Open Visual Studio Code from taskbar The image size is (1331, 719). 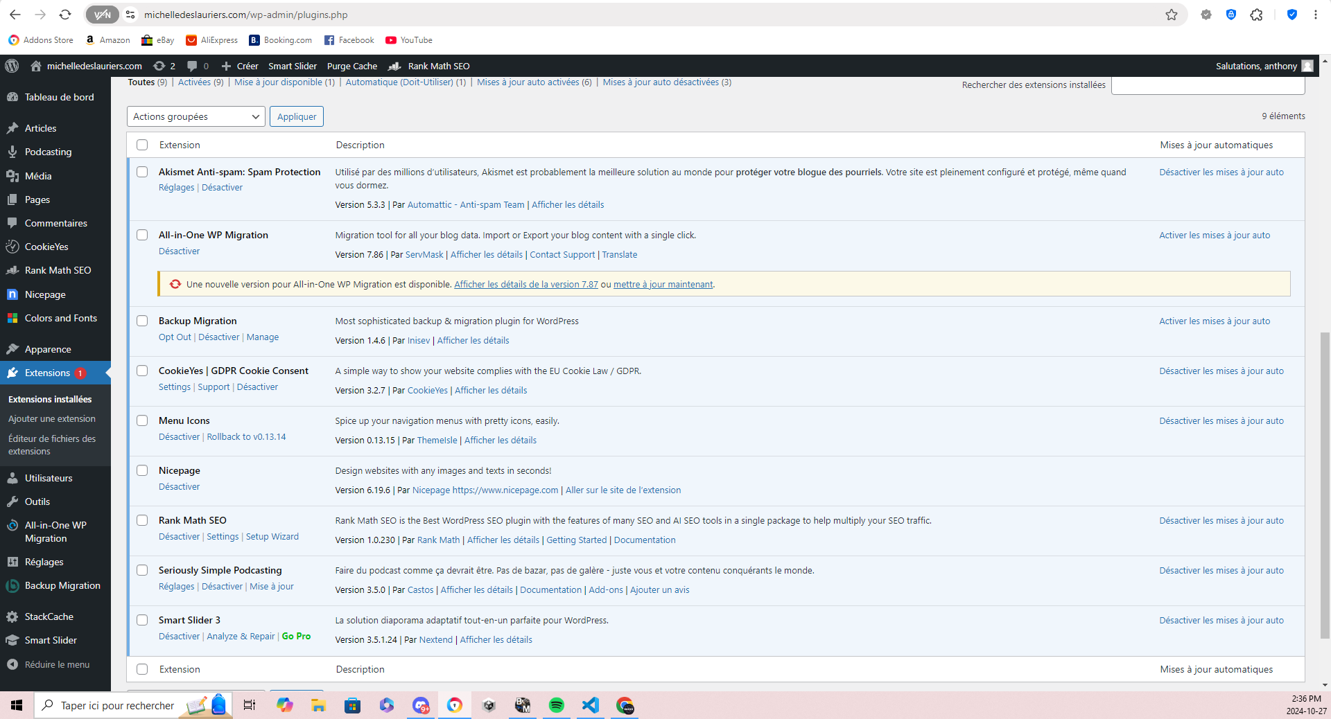coord(590,705)
